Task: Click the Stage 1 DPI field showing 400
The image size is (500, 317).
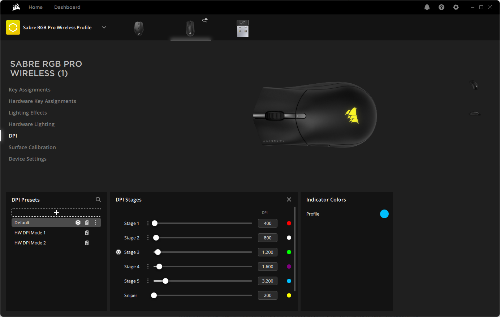Action: pyautogui.click(x=268, y=223)
